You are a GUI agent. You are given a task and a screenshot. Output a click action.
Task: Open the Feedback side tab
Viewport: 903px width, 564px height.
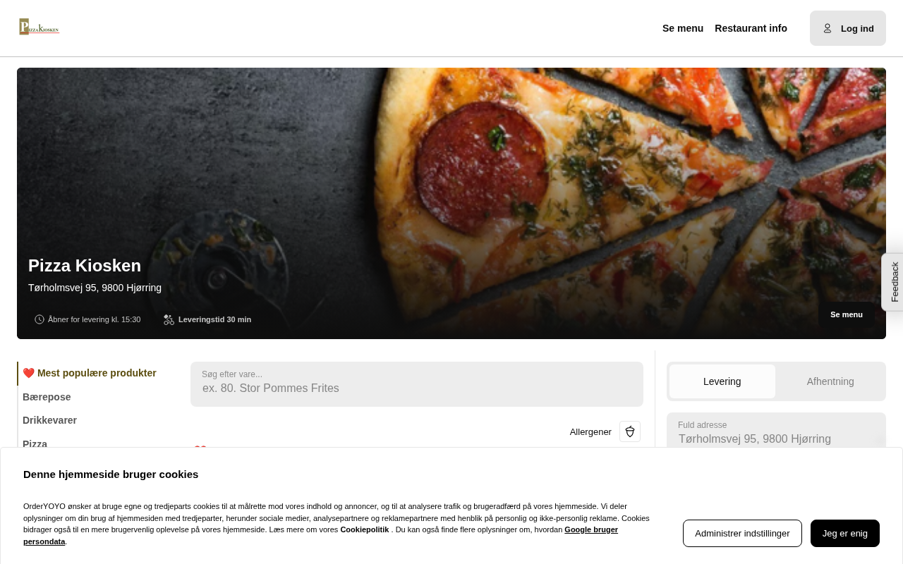(x=893, y=282)
